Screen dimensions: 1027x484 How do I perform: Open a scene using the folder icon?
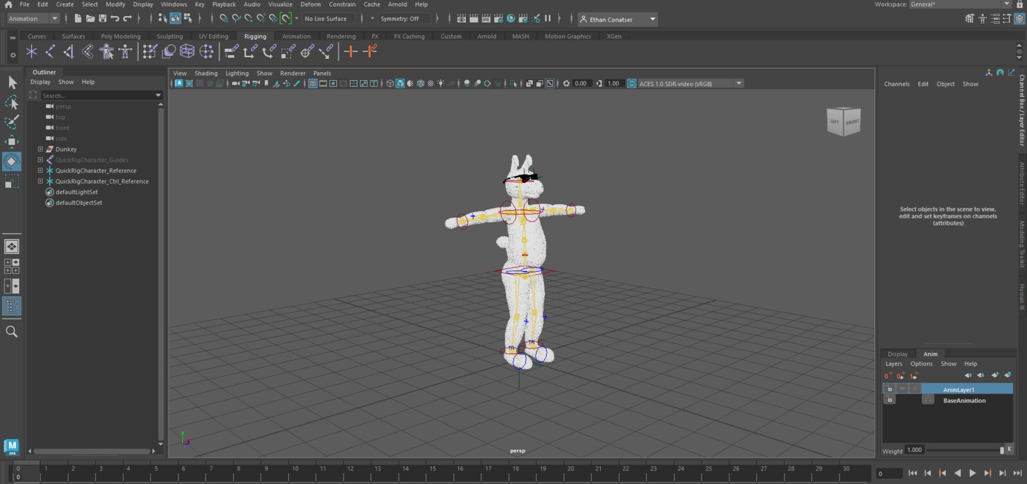coord(91,19)
